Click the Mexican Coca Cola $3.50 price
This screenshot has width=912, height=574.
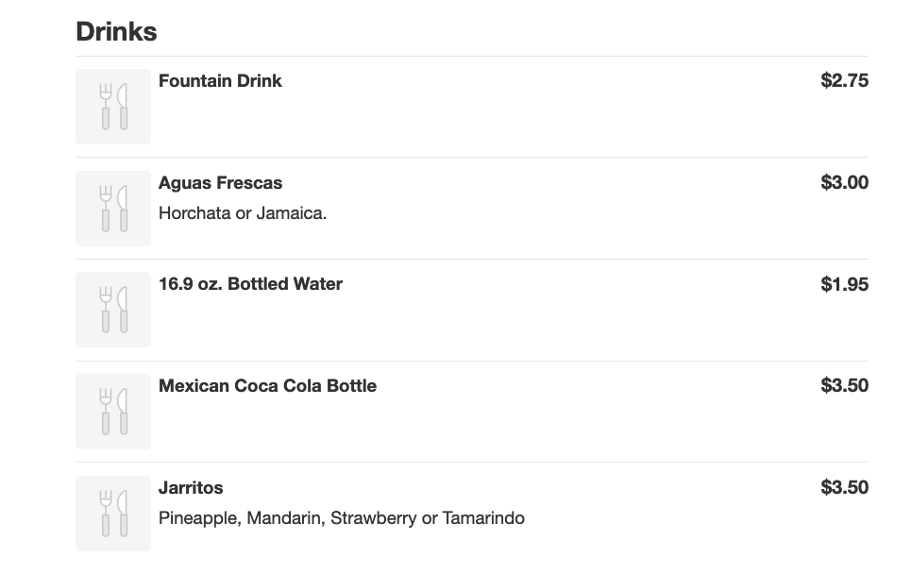click(x=844, y=386)
